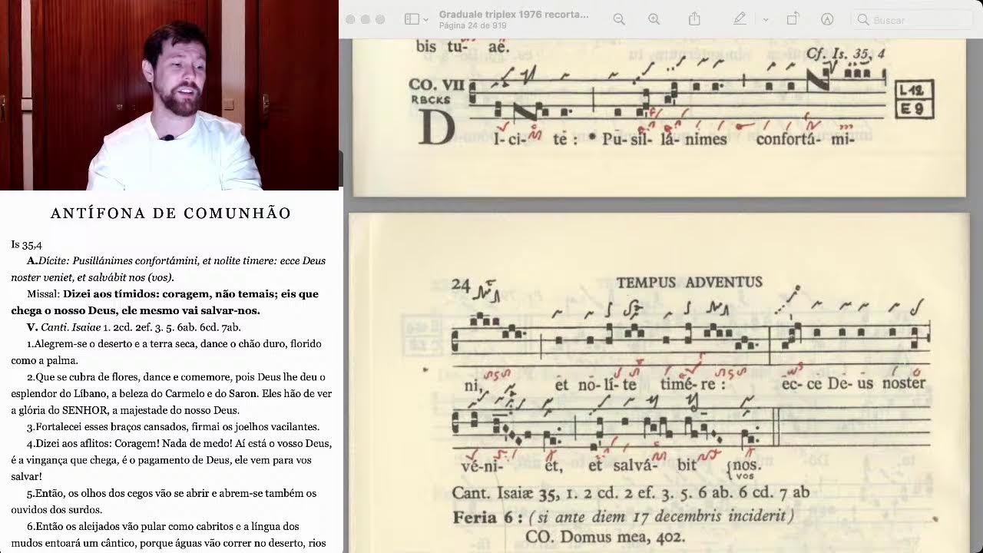The width and height of the screenshot is (983, 553).
Task: Click the 'Cf. Is. 35, 4' citation
Action: point(846,54)
